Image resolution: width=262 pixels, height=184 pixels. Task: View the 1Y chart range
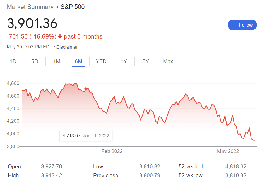click(x=124, y=61)
